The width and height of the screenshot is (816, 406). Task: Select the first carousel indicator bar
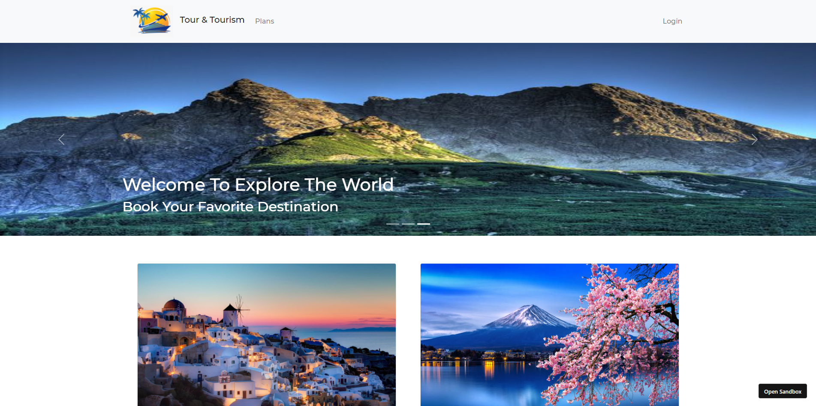pyautogui.click(x=393, y=224)
